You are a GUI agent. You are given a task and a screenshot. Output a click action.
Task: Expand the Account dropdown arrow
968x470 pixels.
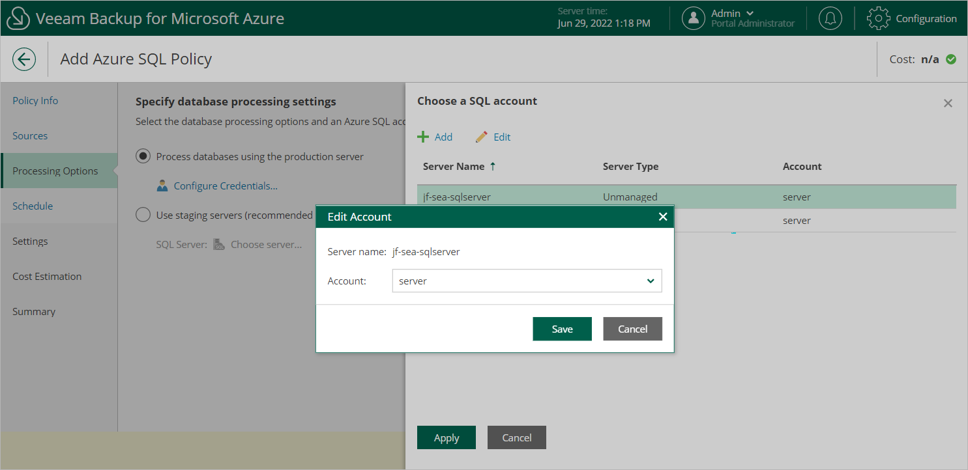point(650,281)
